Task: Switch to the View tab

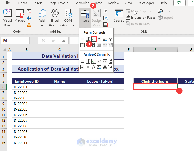Action: click(128, 3)
